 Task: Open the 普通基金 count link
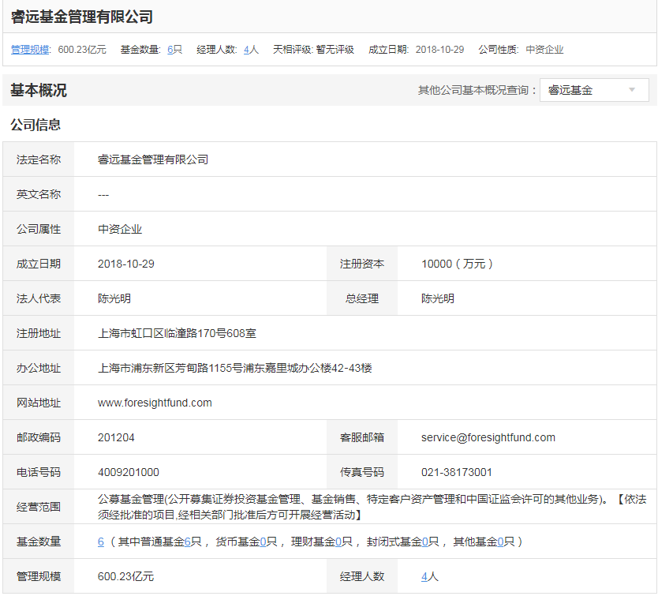pyautogui.click(x=188, y=542)
